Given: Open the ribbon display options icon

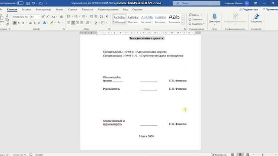Looking at the screenshot, I should (255, 3).
